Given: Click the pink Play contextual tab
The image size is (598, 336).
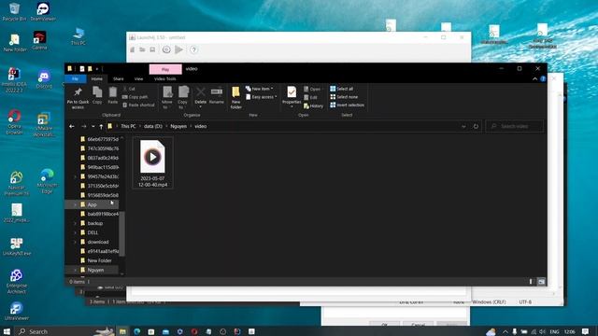Looking at the screenshot, I should point(165,69).
